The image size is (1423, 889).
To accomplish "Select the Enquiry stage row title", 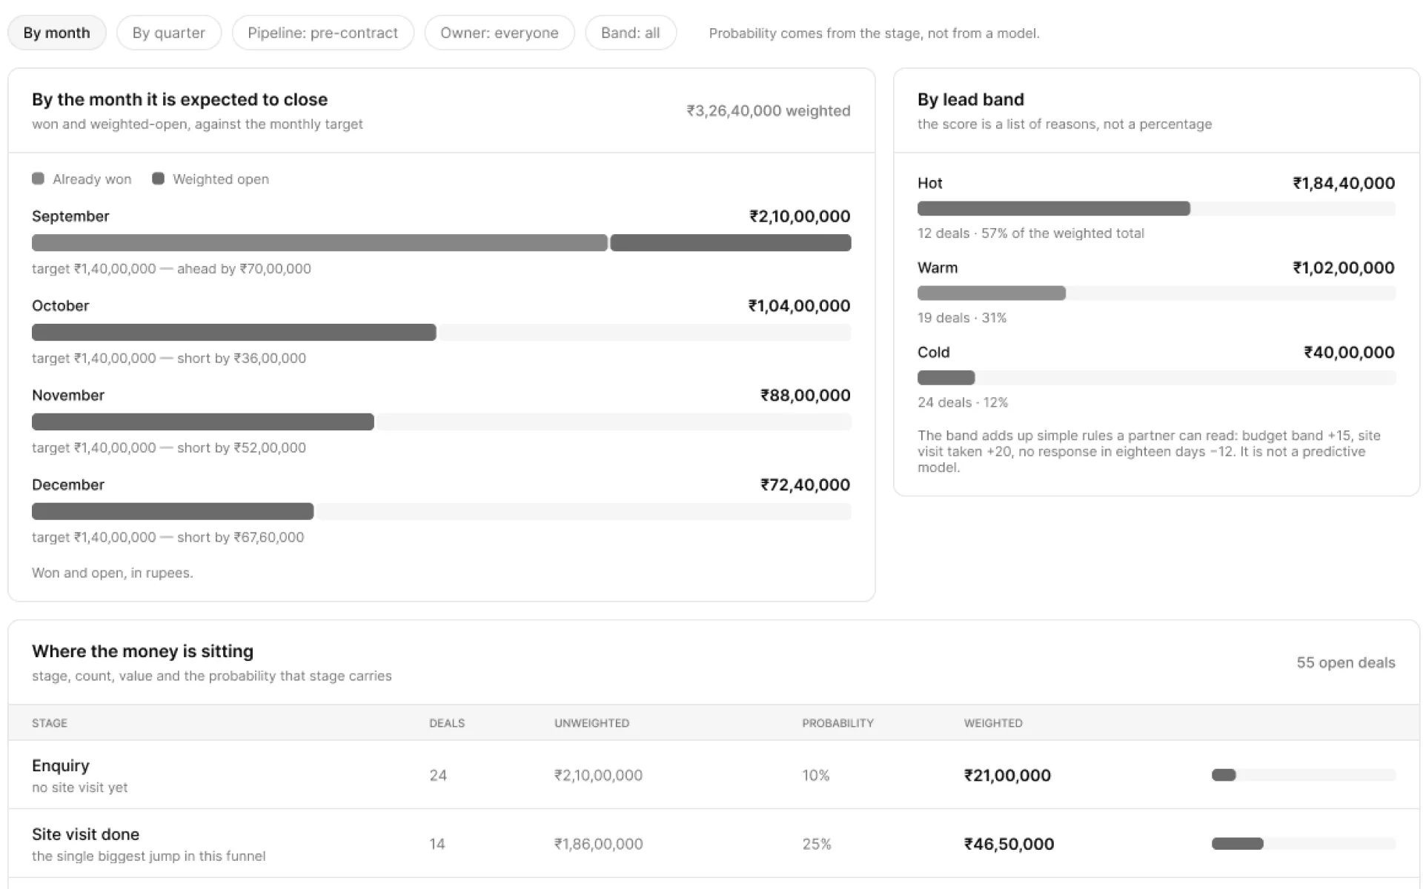I will tap(61, 765).
